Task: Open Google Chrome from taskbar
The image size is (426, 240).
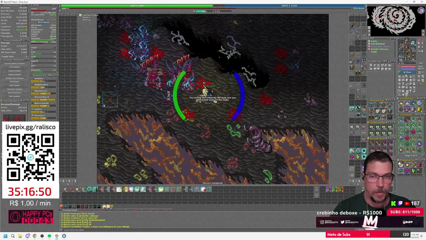Action: 35,236
